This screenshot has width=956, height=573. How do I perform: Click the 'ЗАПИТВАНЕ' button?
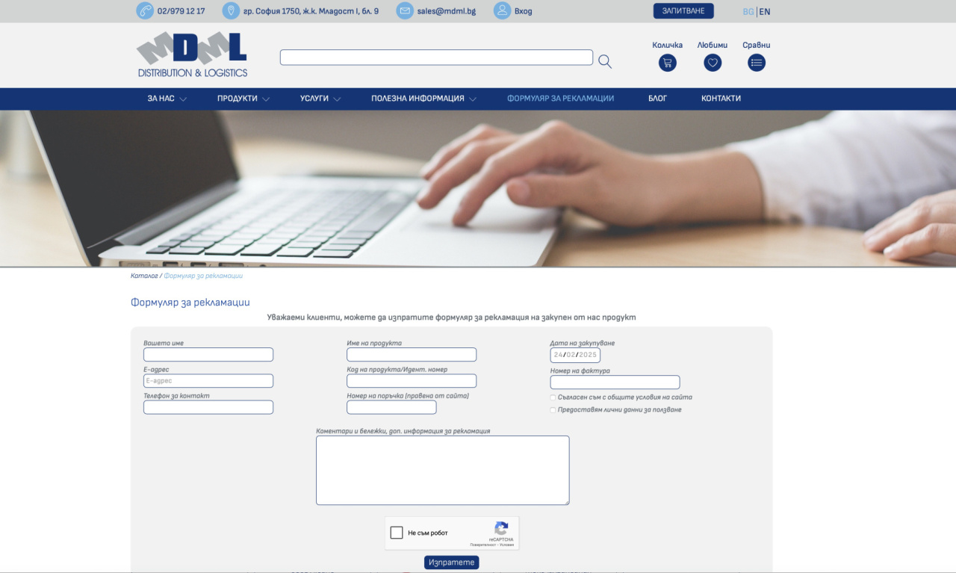683,11
